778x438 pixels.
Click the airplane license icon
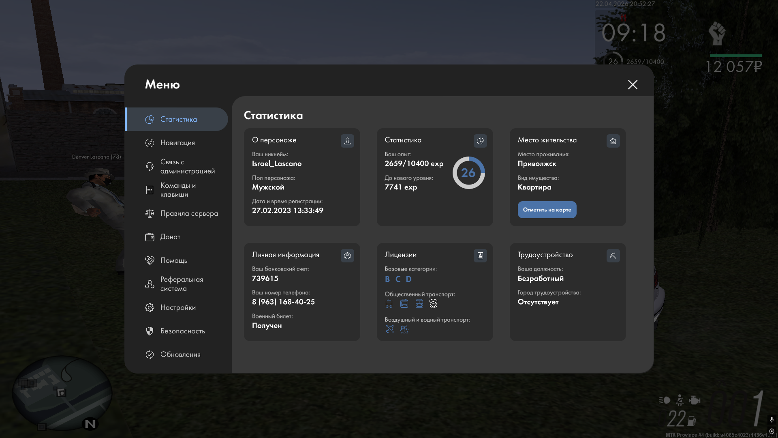[389, 329]
